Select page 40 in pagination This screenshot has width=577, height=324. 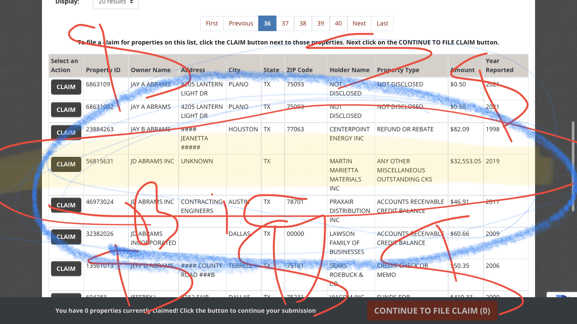pyautogui.click(x=338, y=23)
